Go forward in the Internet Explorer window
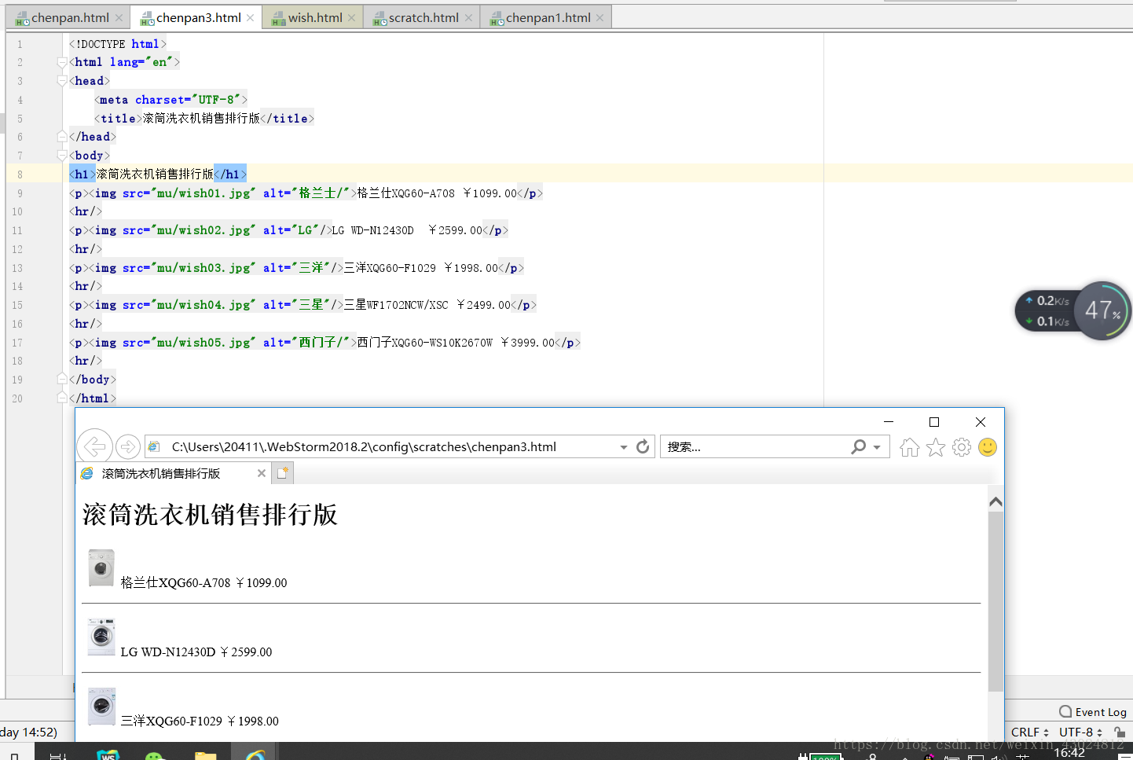1133x760 pixels. [x=128, y=447]
